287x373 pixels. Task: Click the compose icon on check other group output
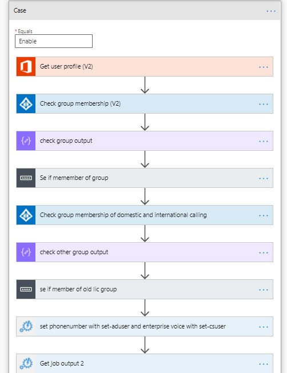[26, 252]
